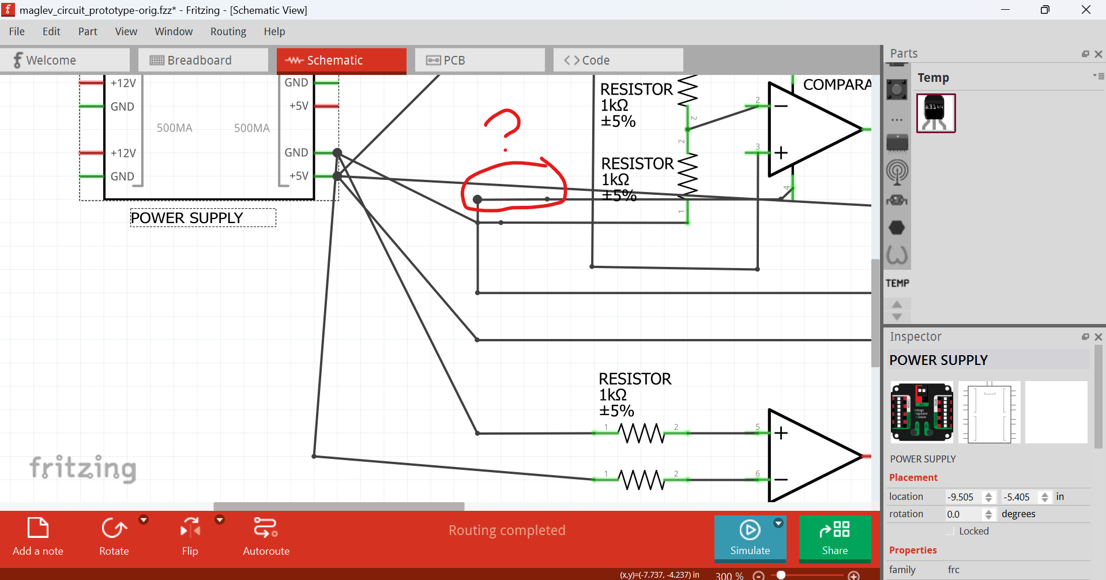The height and width of the screenshot is (580, 1106).
Task: Open the File menu
Action: 17,32
